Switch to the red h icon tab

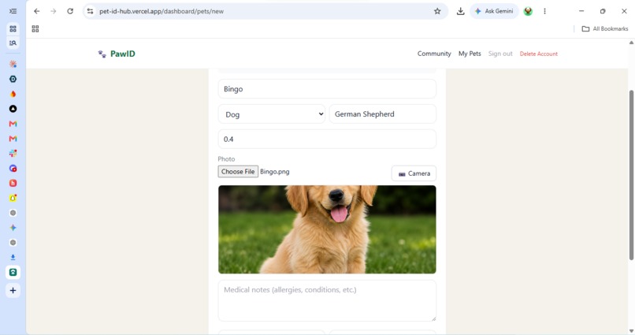click(13, 183)
